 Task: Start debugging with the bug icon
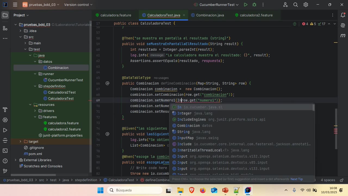(x=254, y=5)
